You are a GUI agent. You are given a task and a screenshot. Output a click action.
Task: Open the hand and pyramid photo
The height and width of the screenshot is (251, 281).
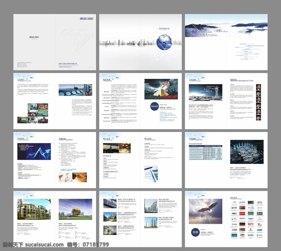point(161,89)
